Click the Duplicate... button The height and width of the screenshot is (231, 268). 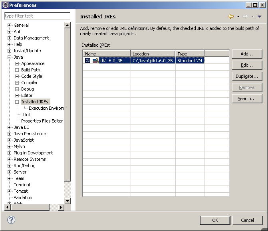247,76
